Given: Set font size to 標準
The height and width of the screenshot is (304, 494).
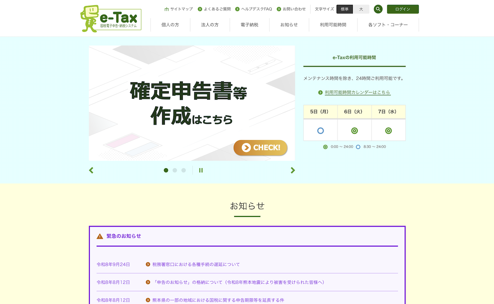Looking at the screenshot, I should point(345,9).
